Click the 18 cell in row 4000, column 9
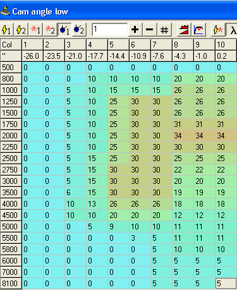Screen dimensions: 237x290 point(205,204)
